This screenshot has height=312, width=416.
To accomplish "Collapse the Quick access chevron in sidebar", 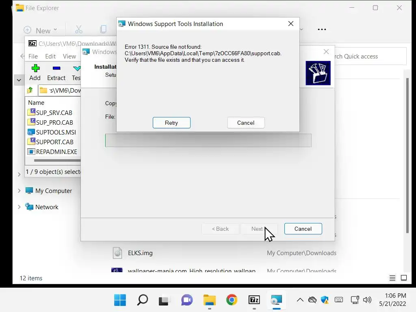I will tap(19, 80).
